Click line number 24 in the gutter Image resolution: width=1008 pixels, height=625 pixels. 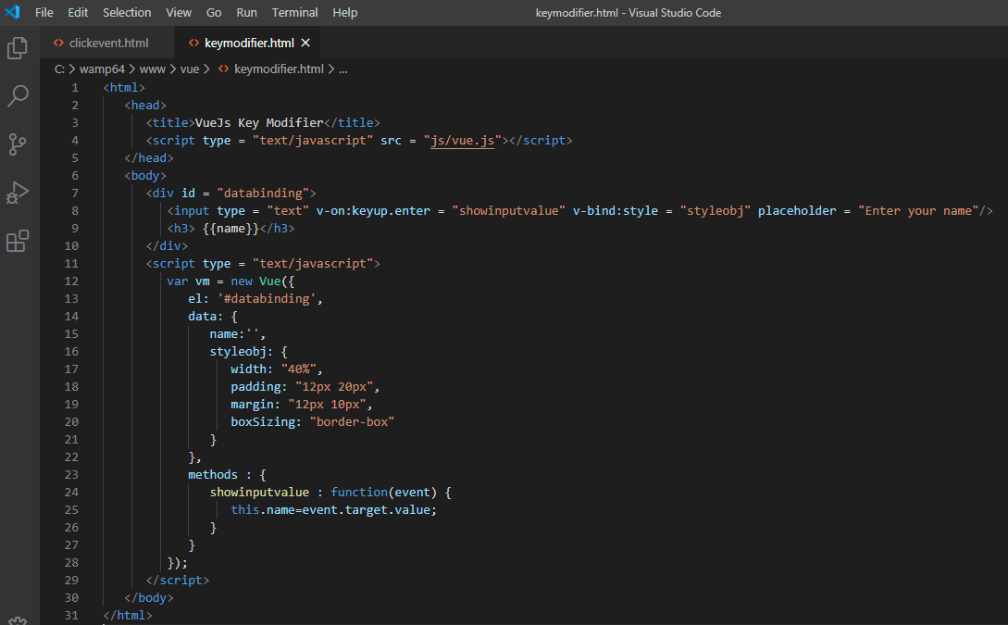[x=71, y=492]
